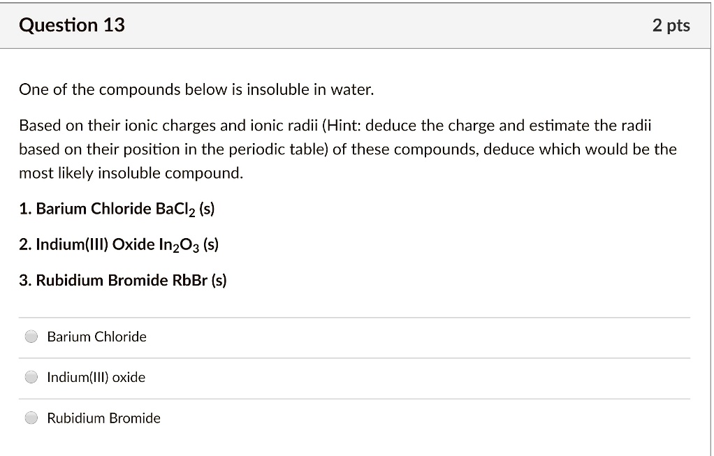Viewport: 714px width, 456px height.
Task: Click the first answer row area
Action: pyautogui.click(x=349, y=336)
